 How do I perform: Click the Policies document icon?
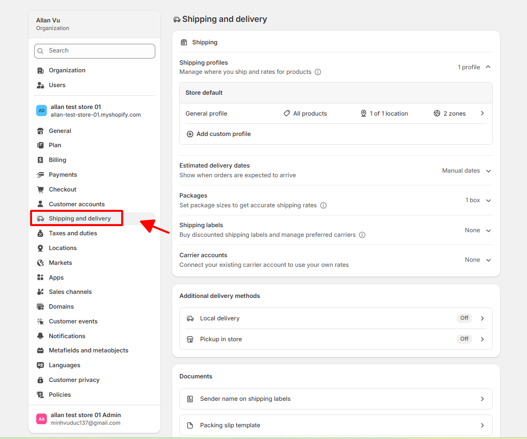(40, 395)
